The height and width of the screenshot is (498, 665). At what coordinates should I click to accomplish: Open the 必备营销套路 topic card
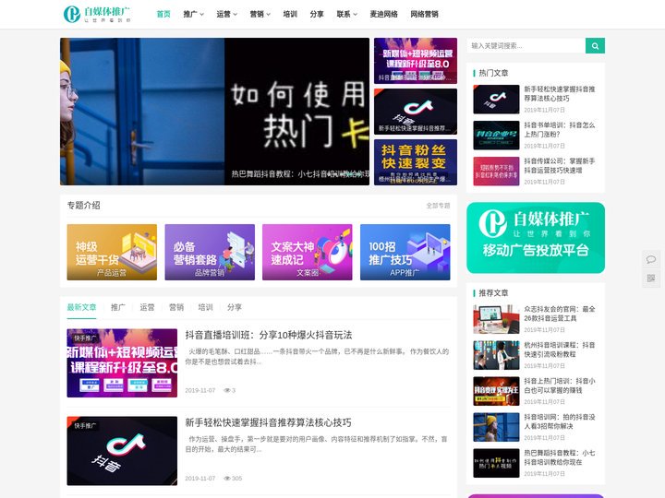coord(210,252)
